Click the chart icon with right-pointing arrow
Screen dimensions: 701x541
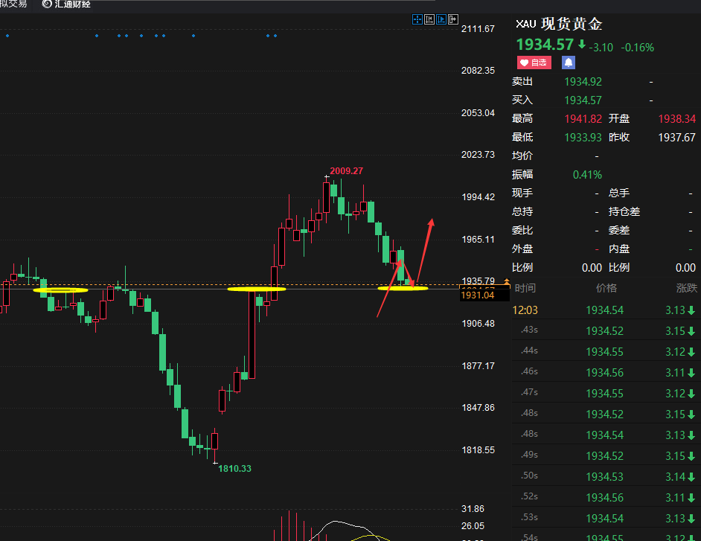click(x=453, y=19)
